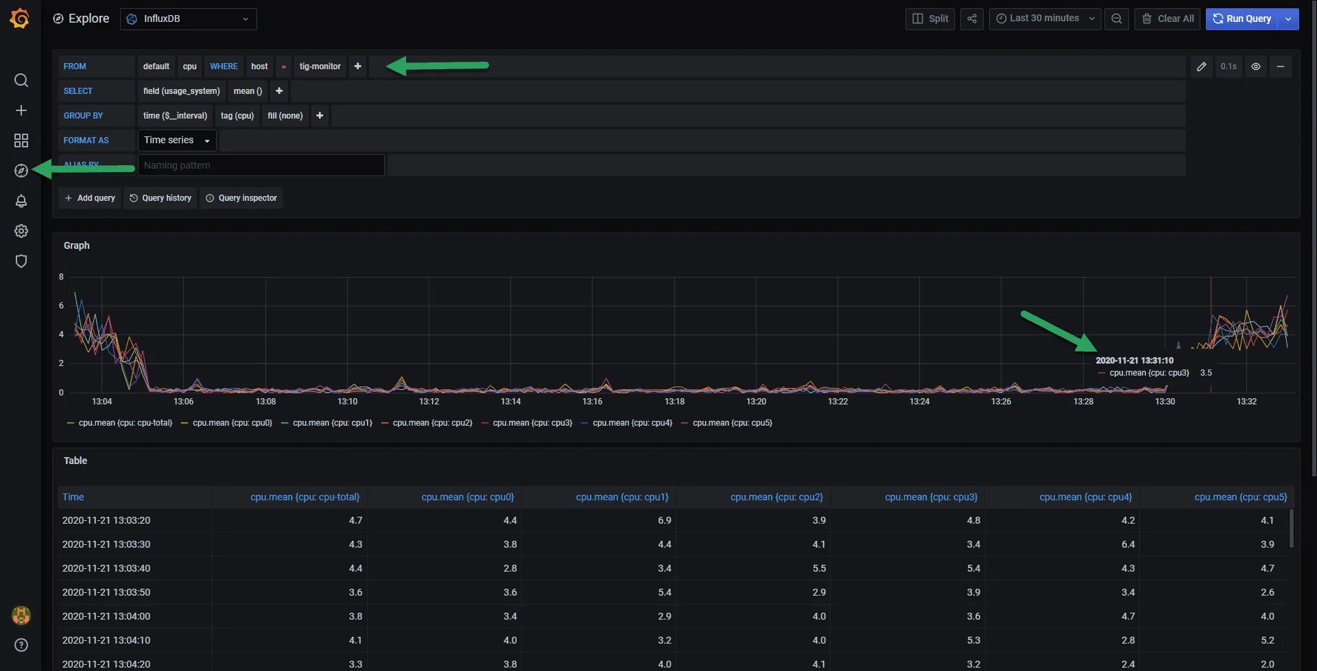Image resolution: width=1317 pixels, height=671 pixels.
Task: Edit fill (none) segment
Action: (x=285, y=116)
